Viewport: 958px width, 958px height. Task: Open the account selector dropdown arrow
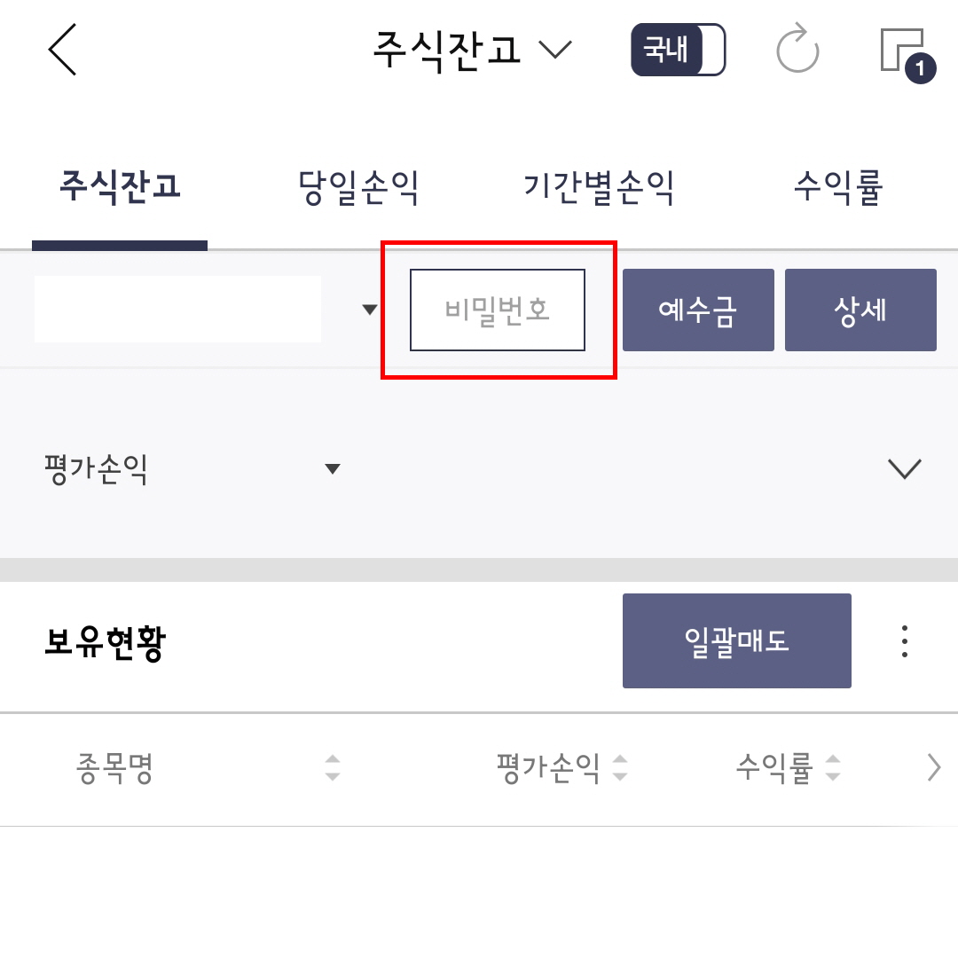(370, 310)
